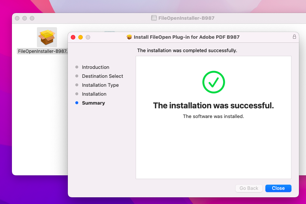Select the Introduction step in sidebar
This screenshot has height=204, width=306.
(x=95, y=67)
